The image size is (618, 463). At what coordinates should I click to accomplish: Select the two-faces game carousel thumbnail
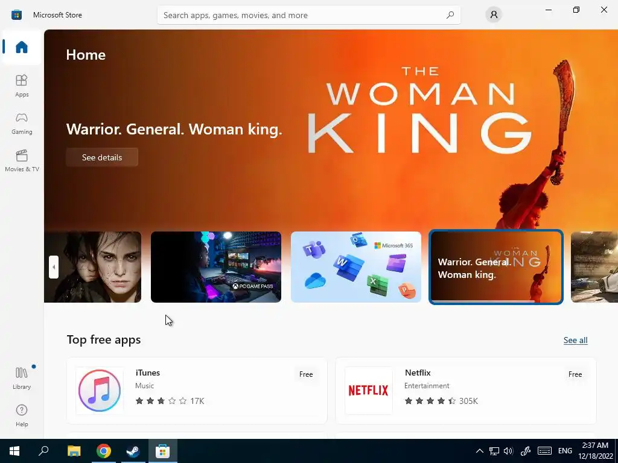[92, 267]
